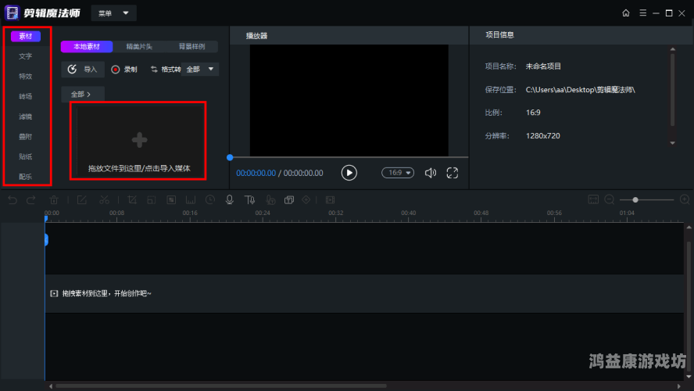Open the 特效 sidebar section

coord(26,76)
